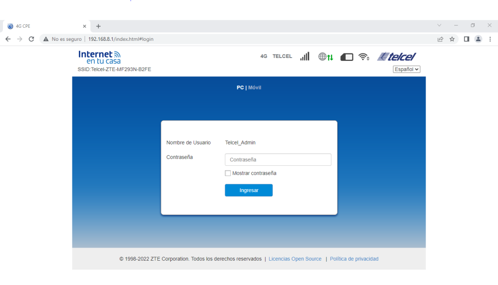Click the 4G network type label
Screen dimensions: 498x285
[264, 56]
